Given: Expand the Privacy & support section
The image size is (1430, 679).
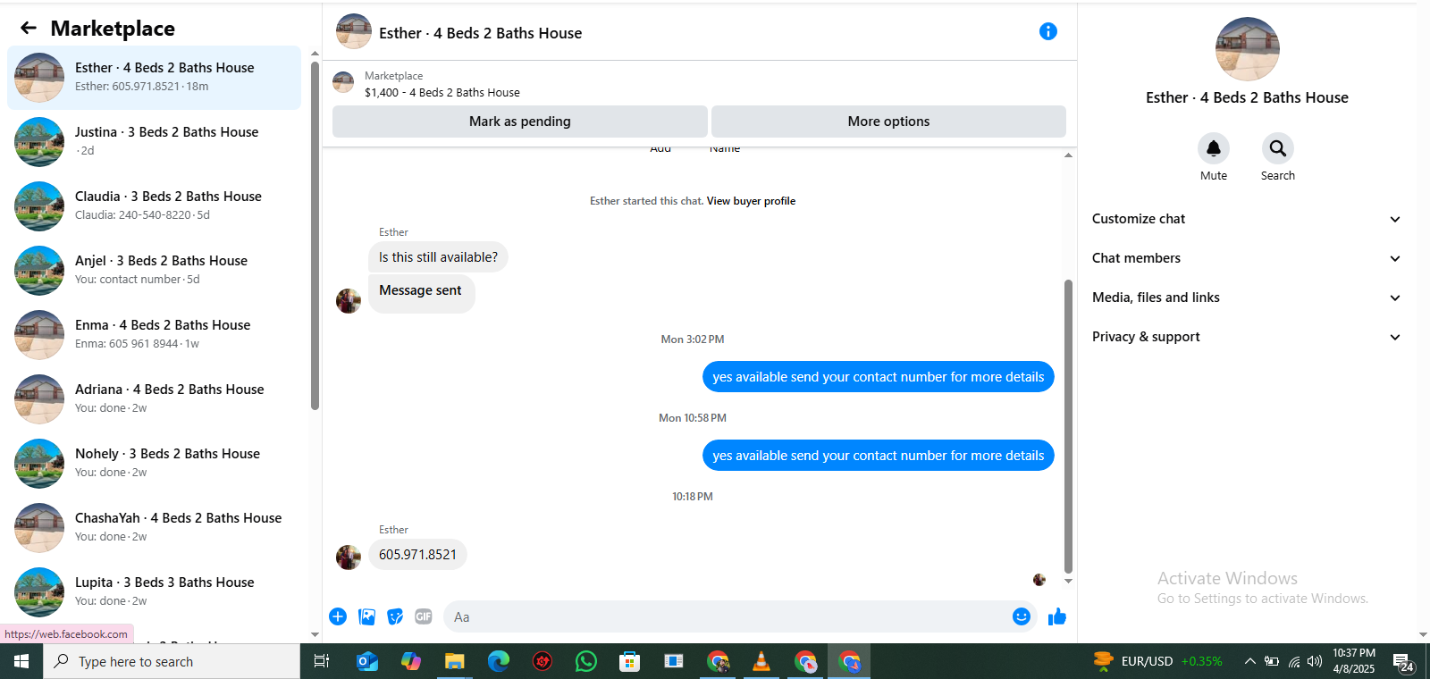Looking at the screenshot, I should 1246,337.
